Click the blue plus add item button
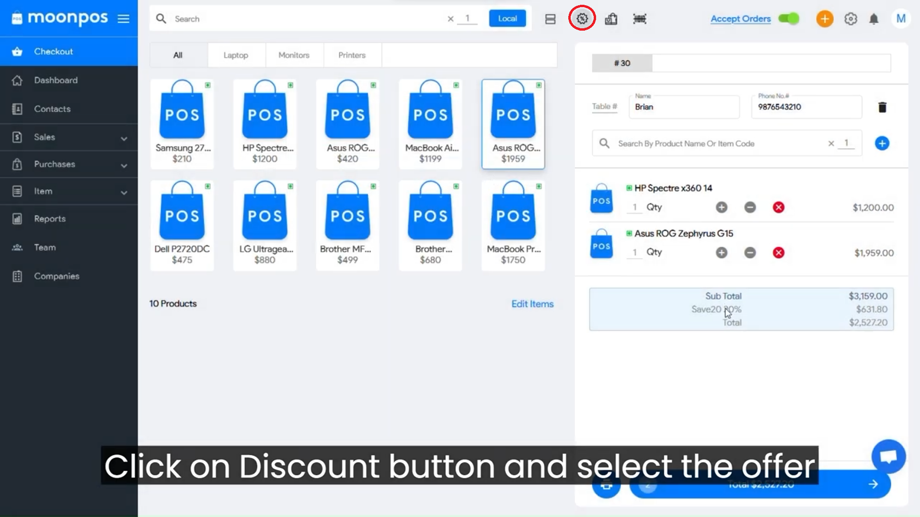The width and height of the screenshot is (920, 517). coord(882,143)
